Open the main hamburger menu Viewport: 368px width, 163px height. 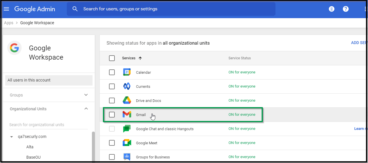[6, 9]
